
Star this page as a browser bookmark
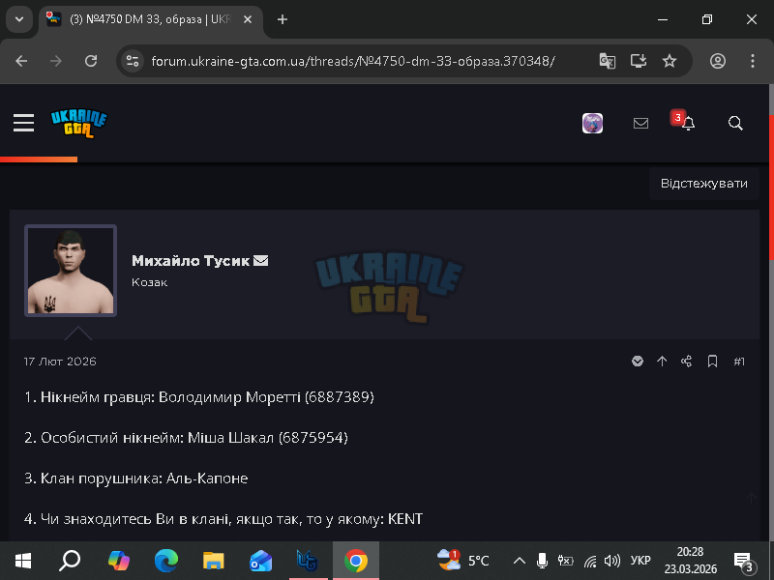[670, 61]
